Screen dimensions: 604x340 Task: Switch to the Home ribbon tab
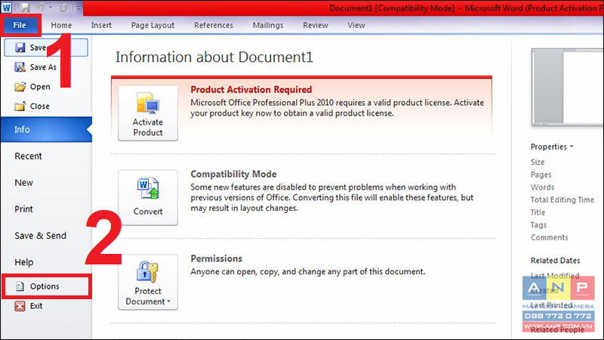61,25
